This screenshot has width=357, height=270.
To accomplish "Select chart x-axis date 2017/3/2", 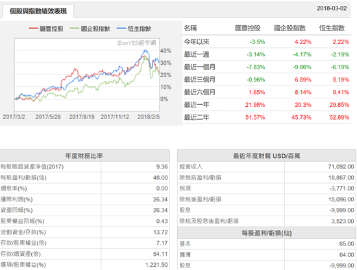I will 14,117.
